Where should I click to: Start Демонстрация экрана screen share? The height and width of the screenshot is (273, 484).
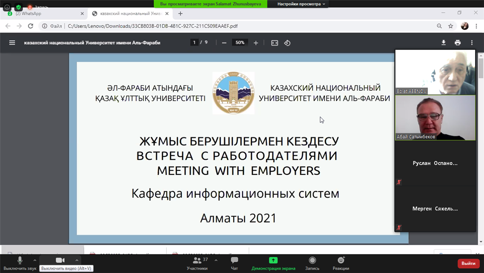pos(273,263)
